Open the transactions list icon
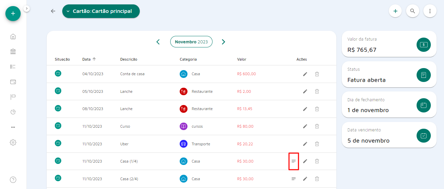Screen dimensions: 444x189 pyautogui.click(x=13, y=67)
